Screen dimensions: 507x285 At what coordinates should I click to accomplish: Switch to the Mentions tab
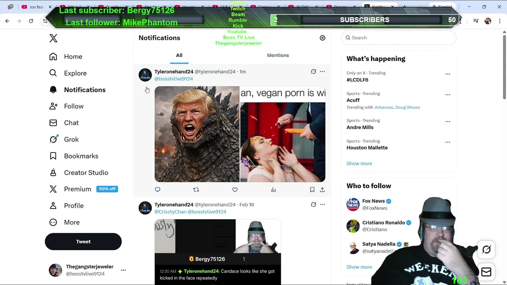pyautogui.click(x=278, y=55)
